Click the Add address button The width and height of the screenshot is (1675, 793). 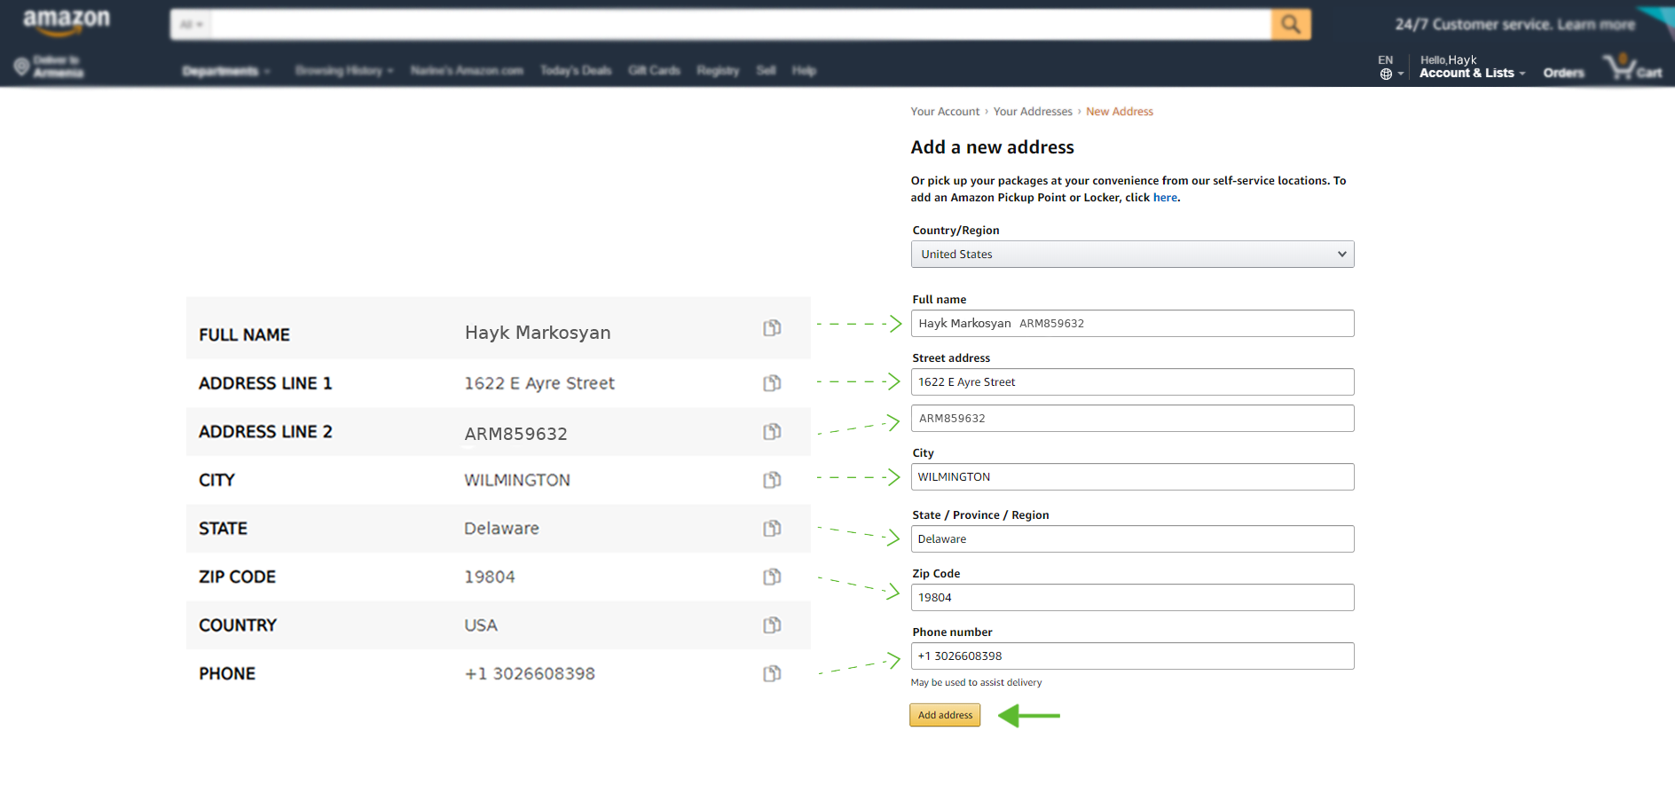(x=945, y=715)
